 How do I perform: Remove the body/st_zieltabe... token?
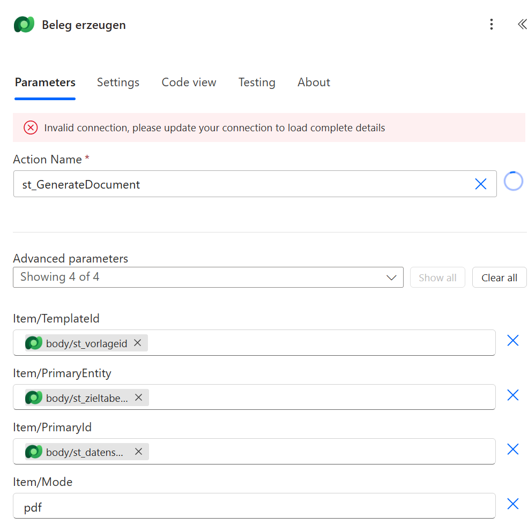click(138, 398)
